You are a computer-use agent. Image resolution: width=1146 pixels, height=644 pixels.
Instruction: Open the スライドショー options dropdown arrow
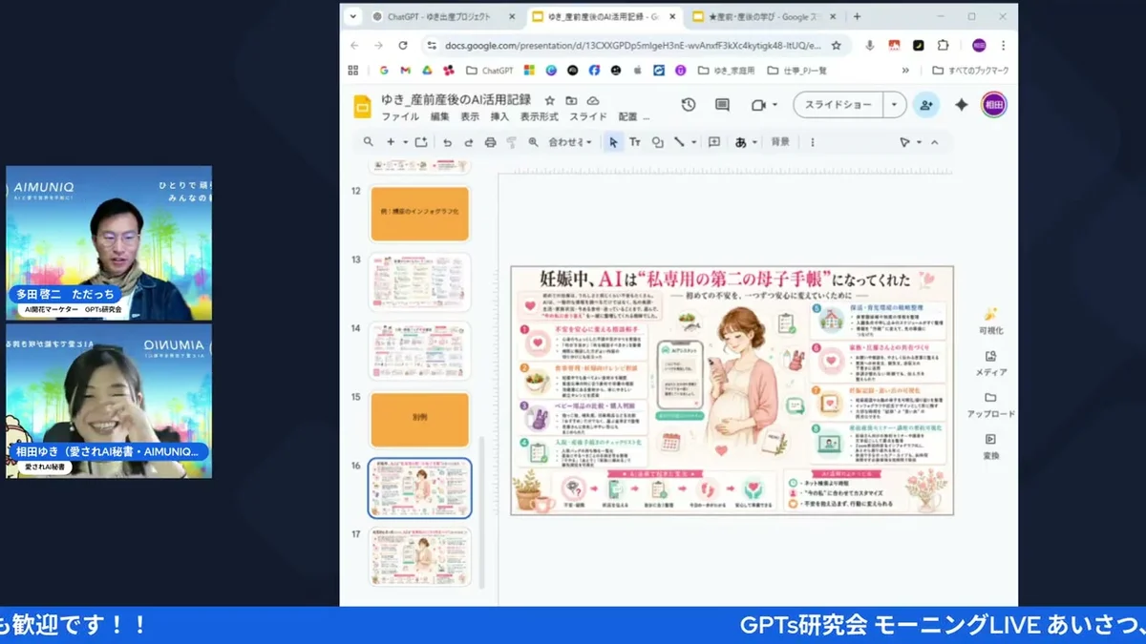pos(895,105)
